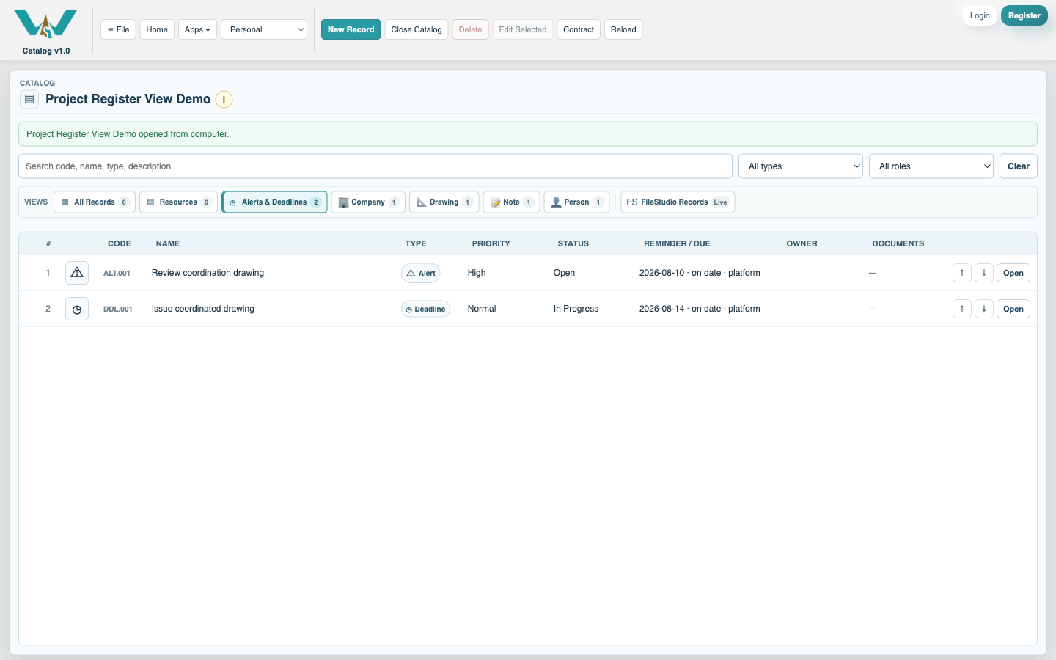Viewport: 1056px width, 660px height.
Task: Click the Close Catalog button
Action: point(417,29)
